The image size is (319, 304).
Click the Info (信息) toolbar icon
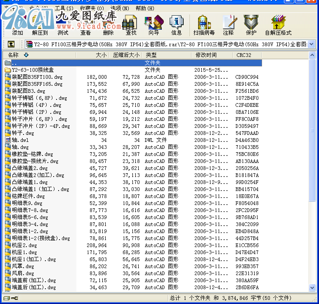(x=177, y=25)
